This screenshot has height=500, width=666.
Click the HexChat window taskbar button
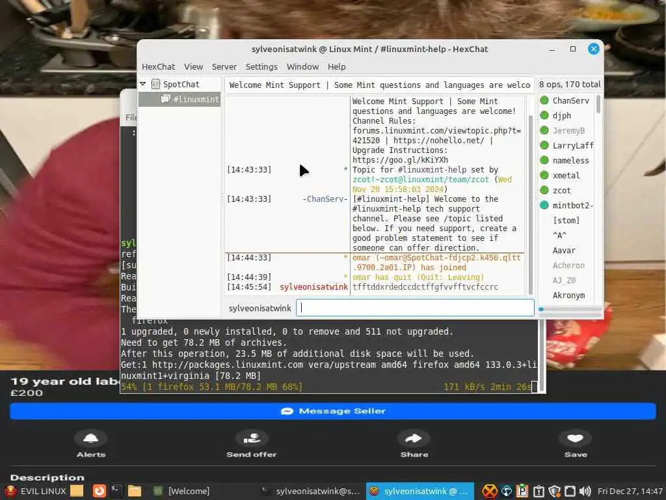(x=420, y=491)
